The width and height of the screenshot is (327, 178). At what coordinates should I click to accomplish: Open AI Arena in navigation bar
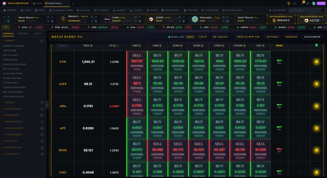tap(101, 10)
